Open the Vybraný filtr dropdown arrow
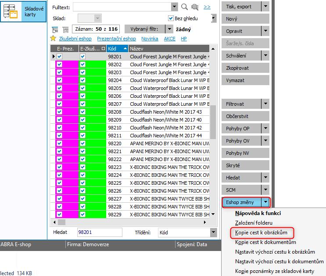326x276 pixels. click(x=169, y=29)
